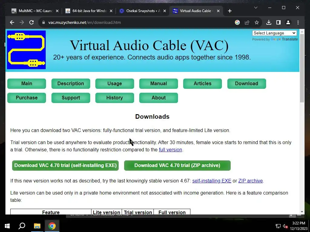310x232 pixels.
Task: Click the Lite version column header
Action: pos(106,212)
